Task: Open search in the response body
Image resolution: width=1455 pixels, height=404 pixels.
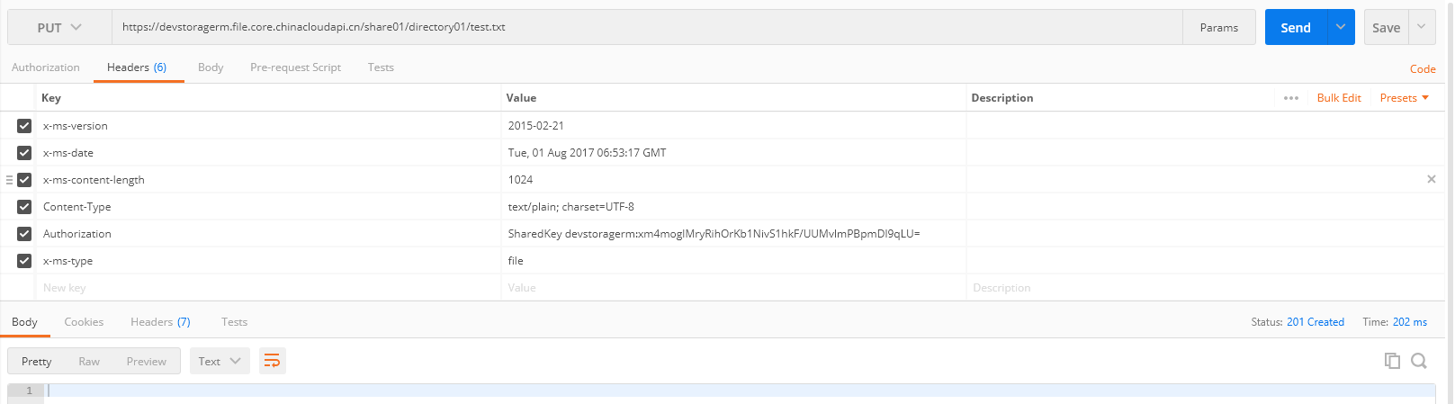Action: pos(1419,361)
